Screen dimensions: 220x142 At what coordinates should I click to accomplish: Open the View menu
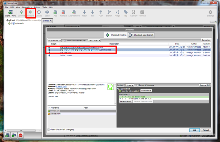[18, 7]
